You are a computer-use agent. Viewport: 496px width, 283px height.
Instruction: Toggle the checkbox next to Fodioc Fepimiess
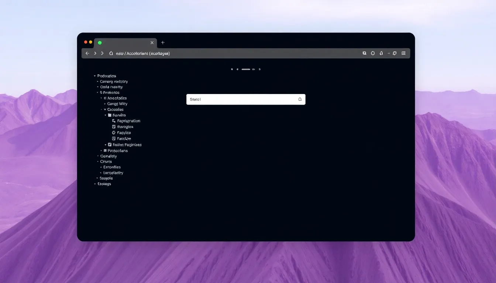110,145
